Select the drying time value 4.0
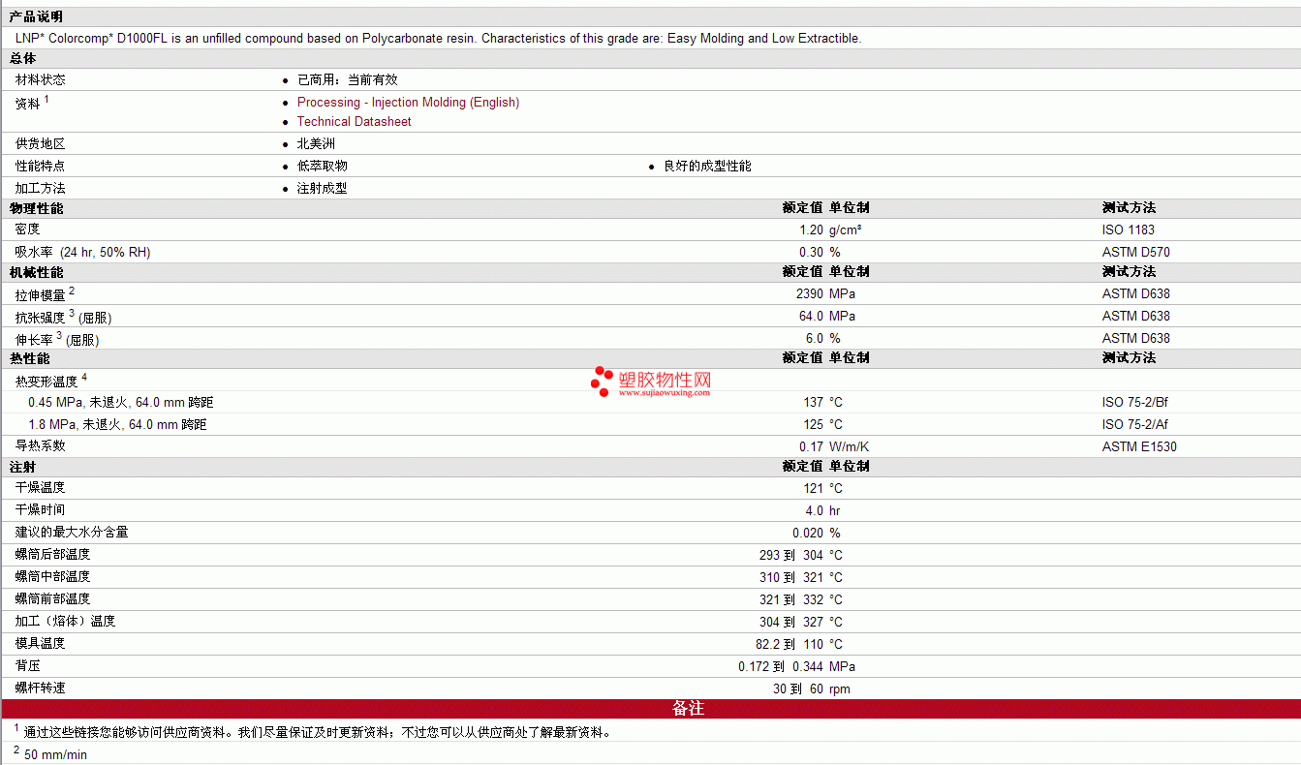 click(x=815, y=511)
